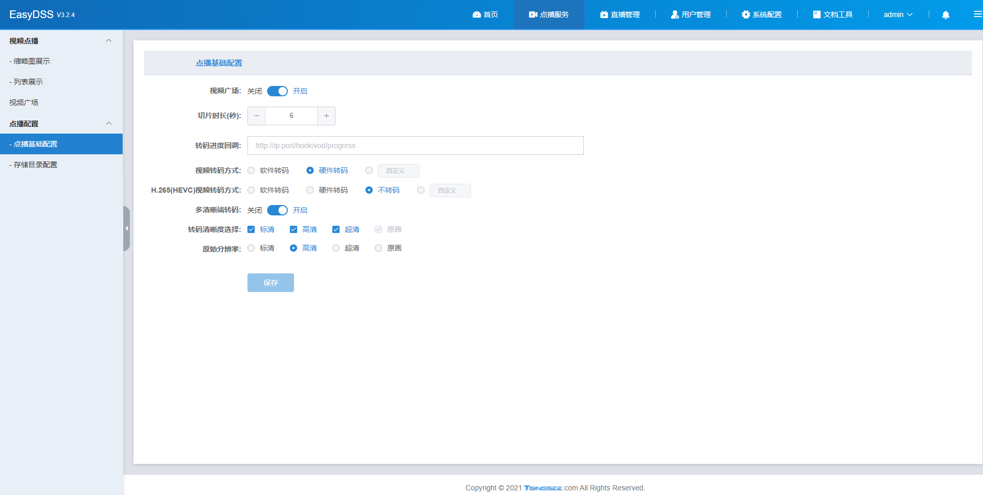Select custom radio for 视频转码方式
The image size is (983, 495).
[x=369, y=170]
